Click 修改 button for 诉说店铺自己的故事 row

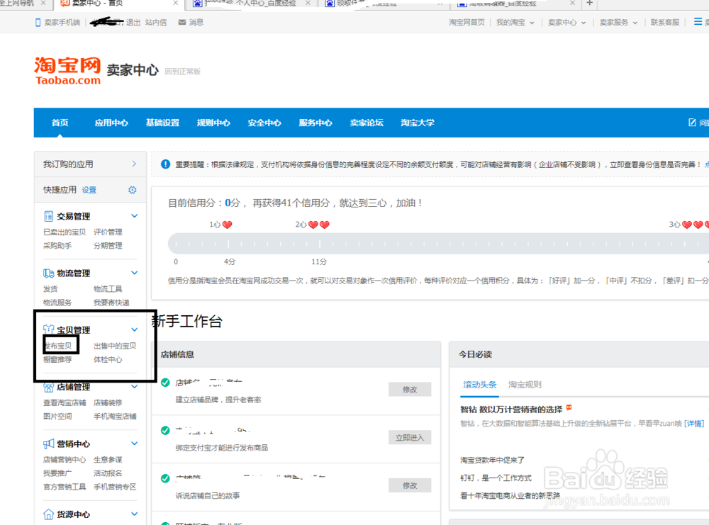tap(410, 485)
